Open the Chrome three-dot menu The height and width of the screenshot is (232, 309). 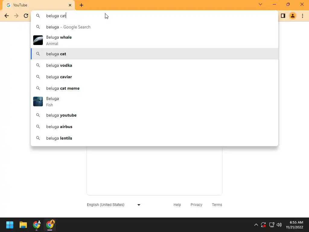pos(302,16)
